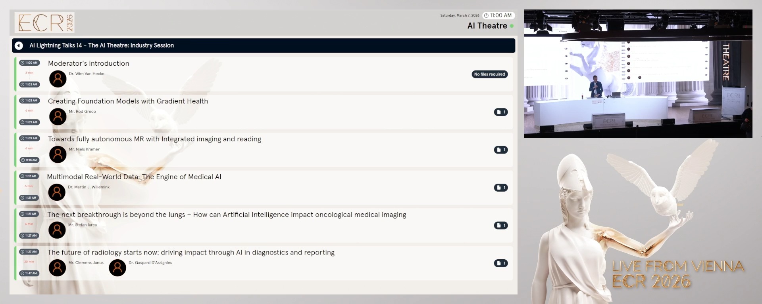
Task: Open the Towards fully autonomous MR talk
Action: coord(154,139)
